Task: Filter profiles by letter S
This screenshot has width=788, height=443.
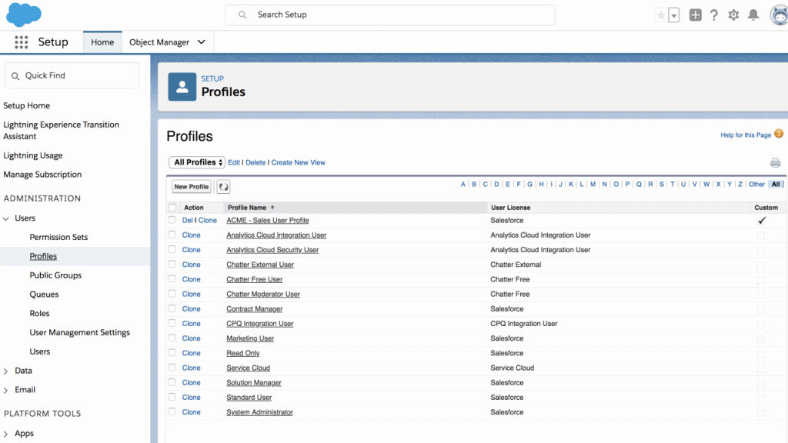Action: (x=661, y=185)
